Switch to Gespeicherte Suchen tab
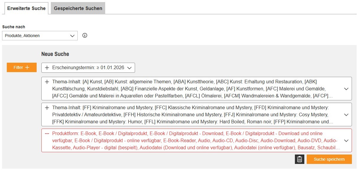The width and height of the screenshot is (359, 171). click(78, 8)
